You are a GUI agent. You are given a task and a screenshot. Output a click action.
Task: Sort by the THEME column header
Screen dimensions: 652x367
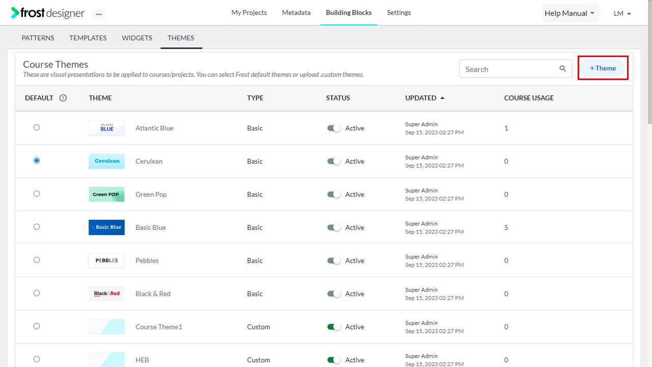100,98
